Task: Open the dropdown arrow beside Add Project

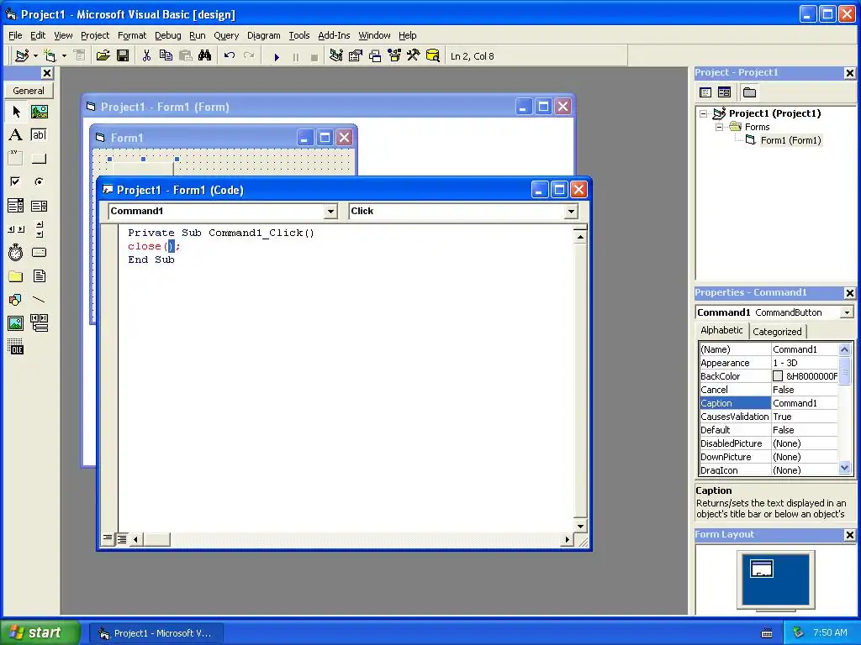Action: [35, 56]
